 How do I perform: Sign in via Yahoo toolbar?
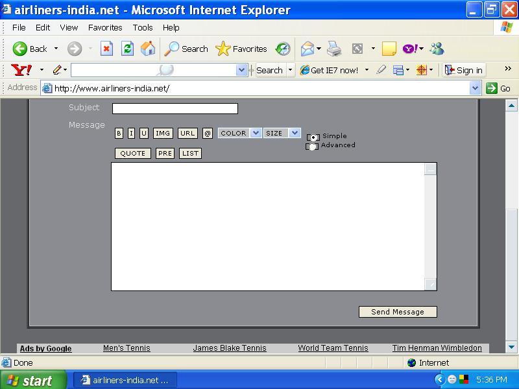463,70
